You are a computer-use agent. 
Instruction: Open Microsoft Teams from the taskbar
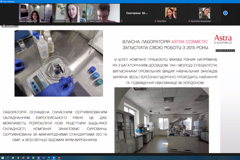click(x=43, y=158)
